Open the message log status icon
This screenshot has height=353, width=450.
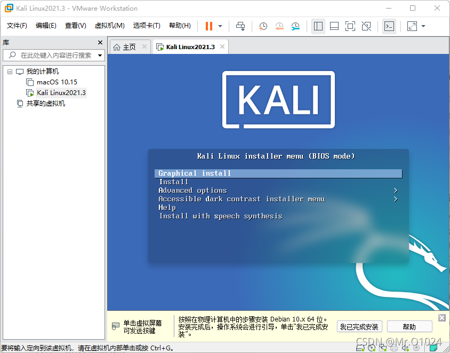tap(433, 348)
